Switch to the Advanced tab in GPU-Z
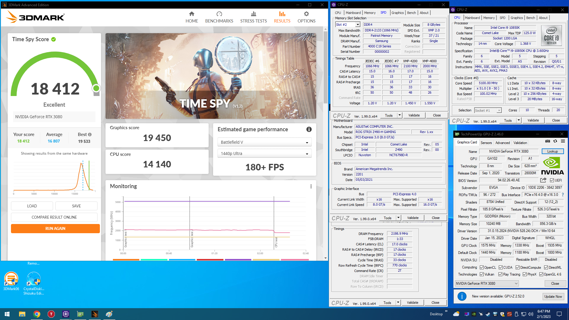Viewport: 569px width, 320px height. point(503,143)
